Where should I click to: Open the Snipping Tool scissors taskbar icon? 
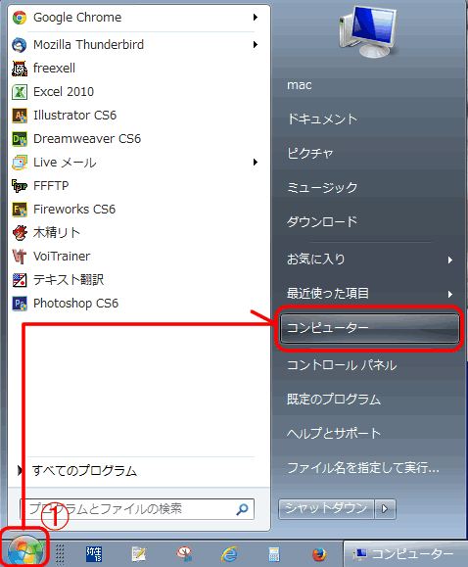184,554
